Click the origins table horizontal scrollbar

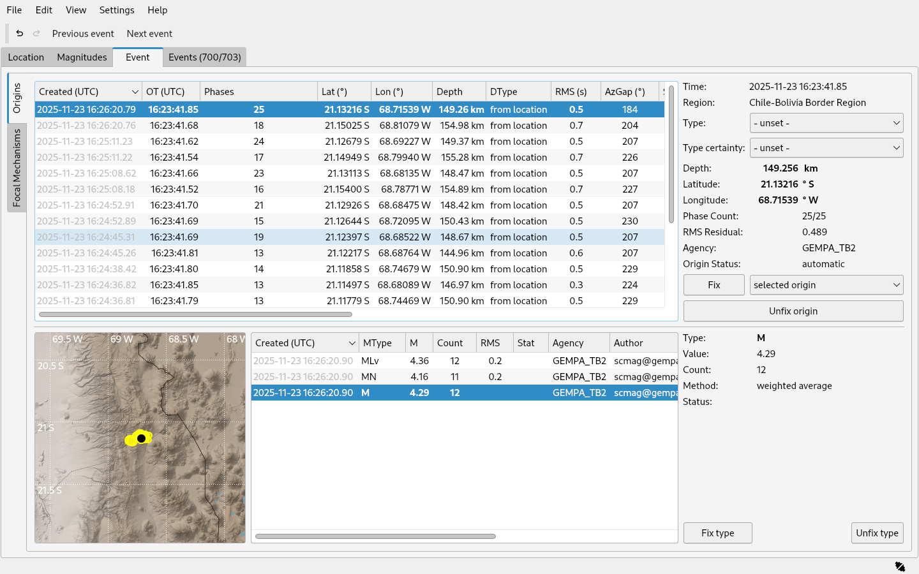coord(195,314)
